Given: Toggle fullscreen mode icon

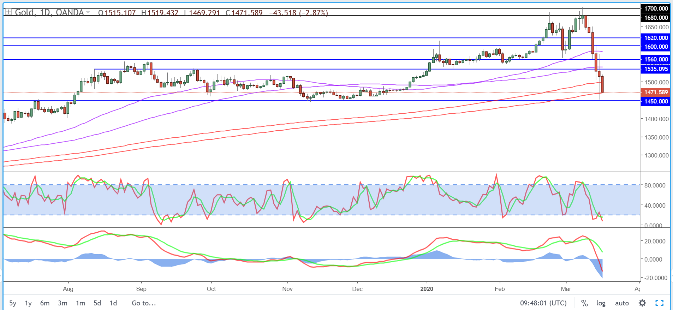Looking at the screenshot, I should pos(659,303).
